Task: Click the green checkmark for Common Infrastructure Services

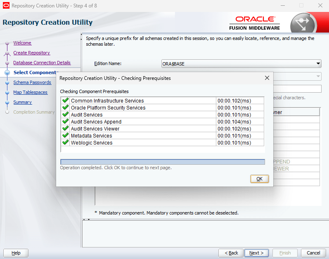Action: tap(66, 100)
